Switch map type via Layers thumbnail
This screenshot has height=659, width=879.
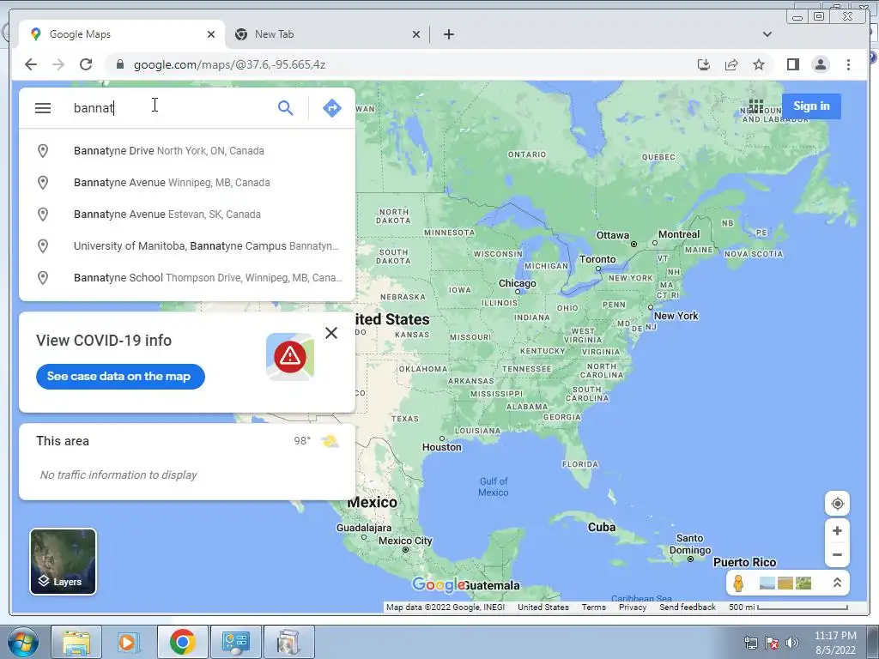coord(63,561)
